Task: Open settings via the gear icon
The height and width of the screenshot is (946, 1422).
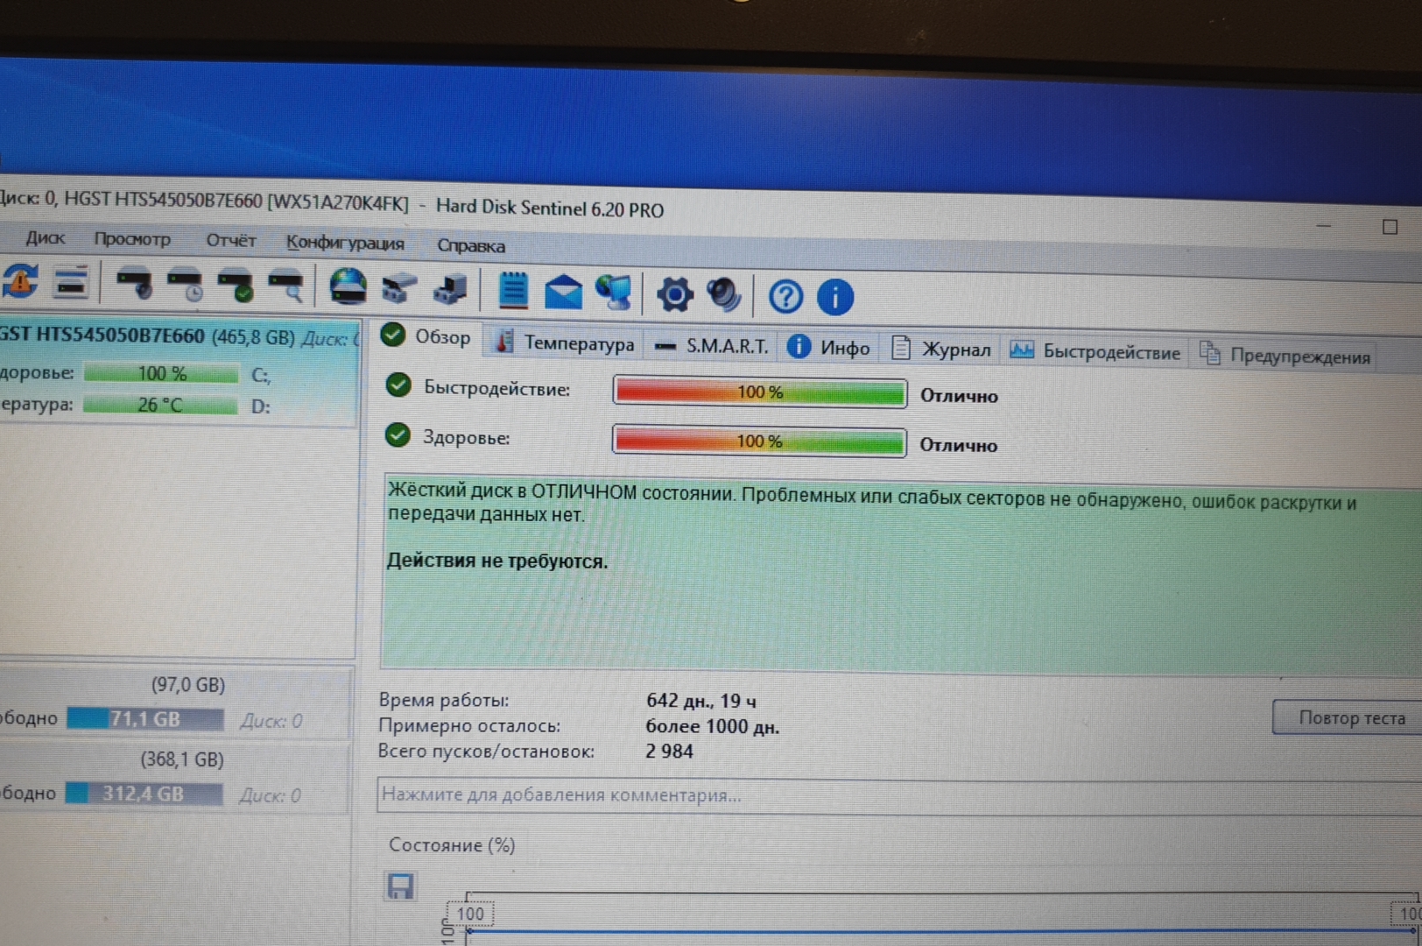Action: [x=674, y=294]
